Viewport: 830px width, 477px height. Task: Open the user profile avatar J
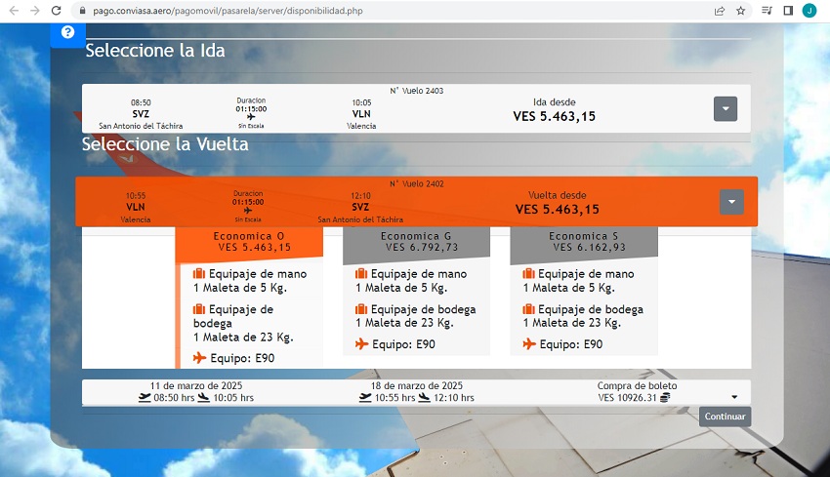pyautogui.click(x=809, y=11)
